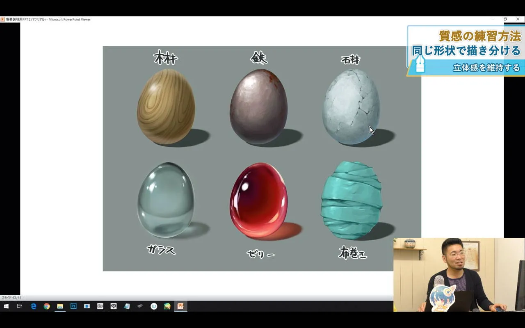
Task: Click the slide 42/44 status indicator
Action: pyautogui.click(x=11, y=298)
